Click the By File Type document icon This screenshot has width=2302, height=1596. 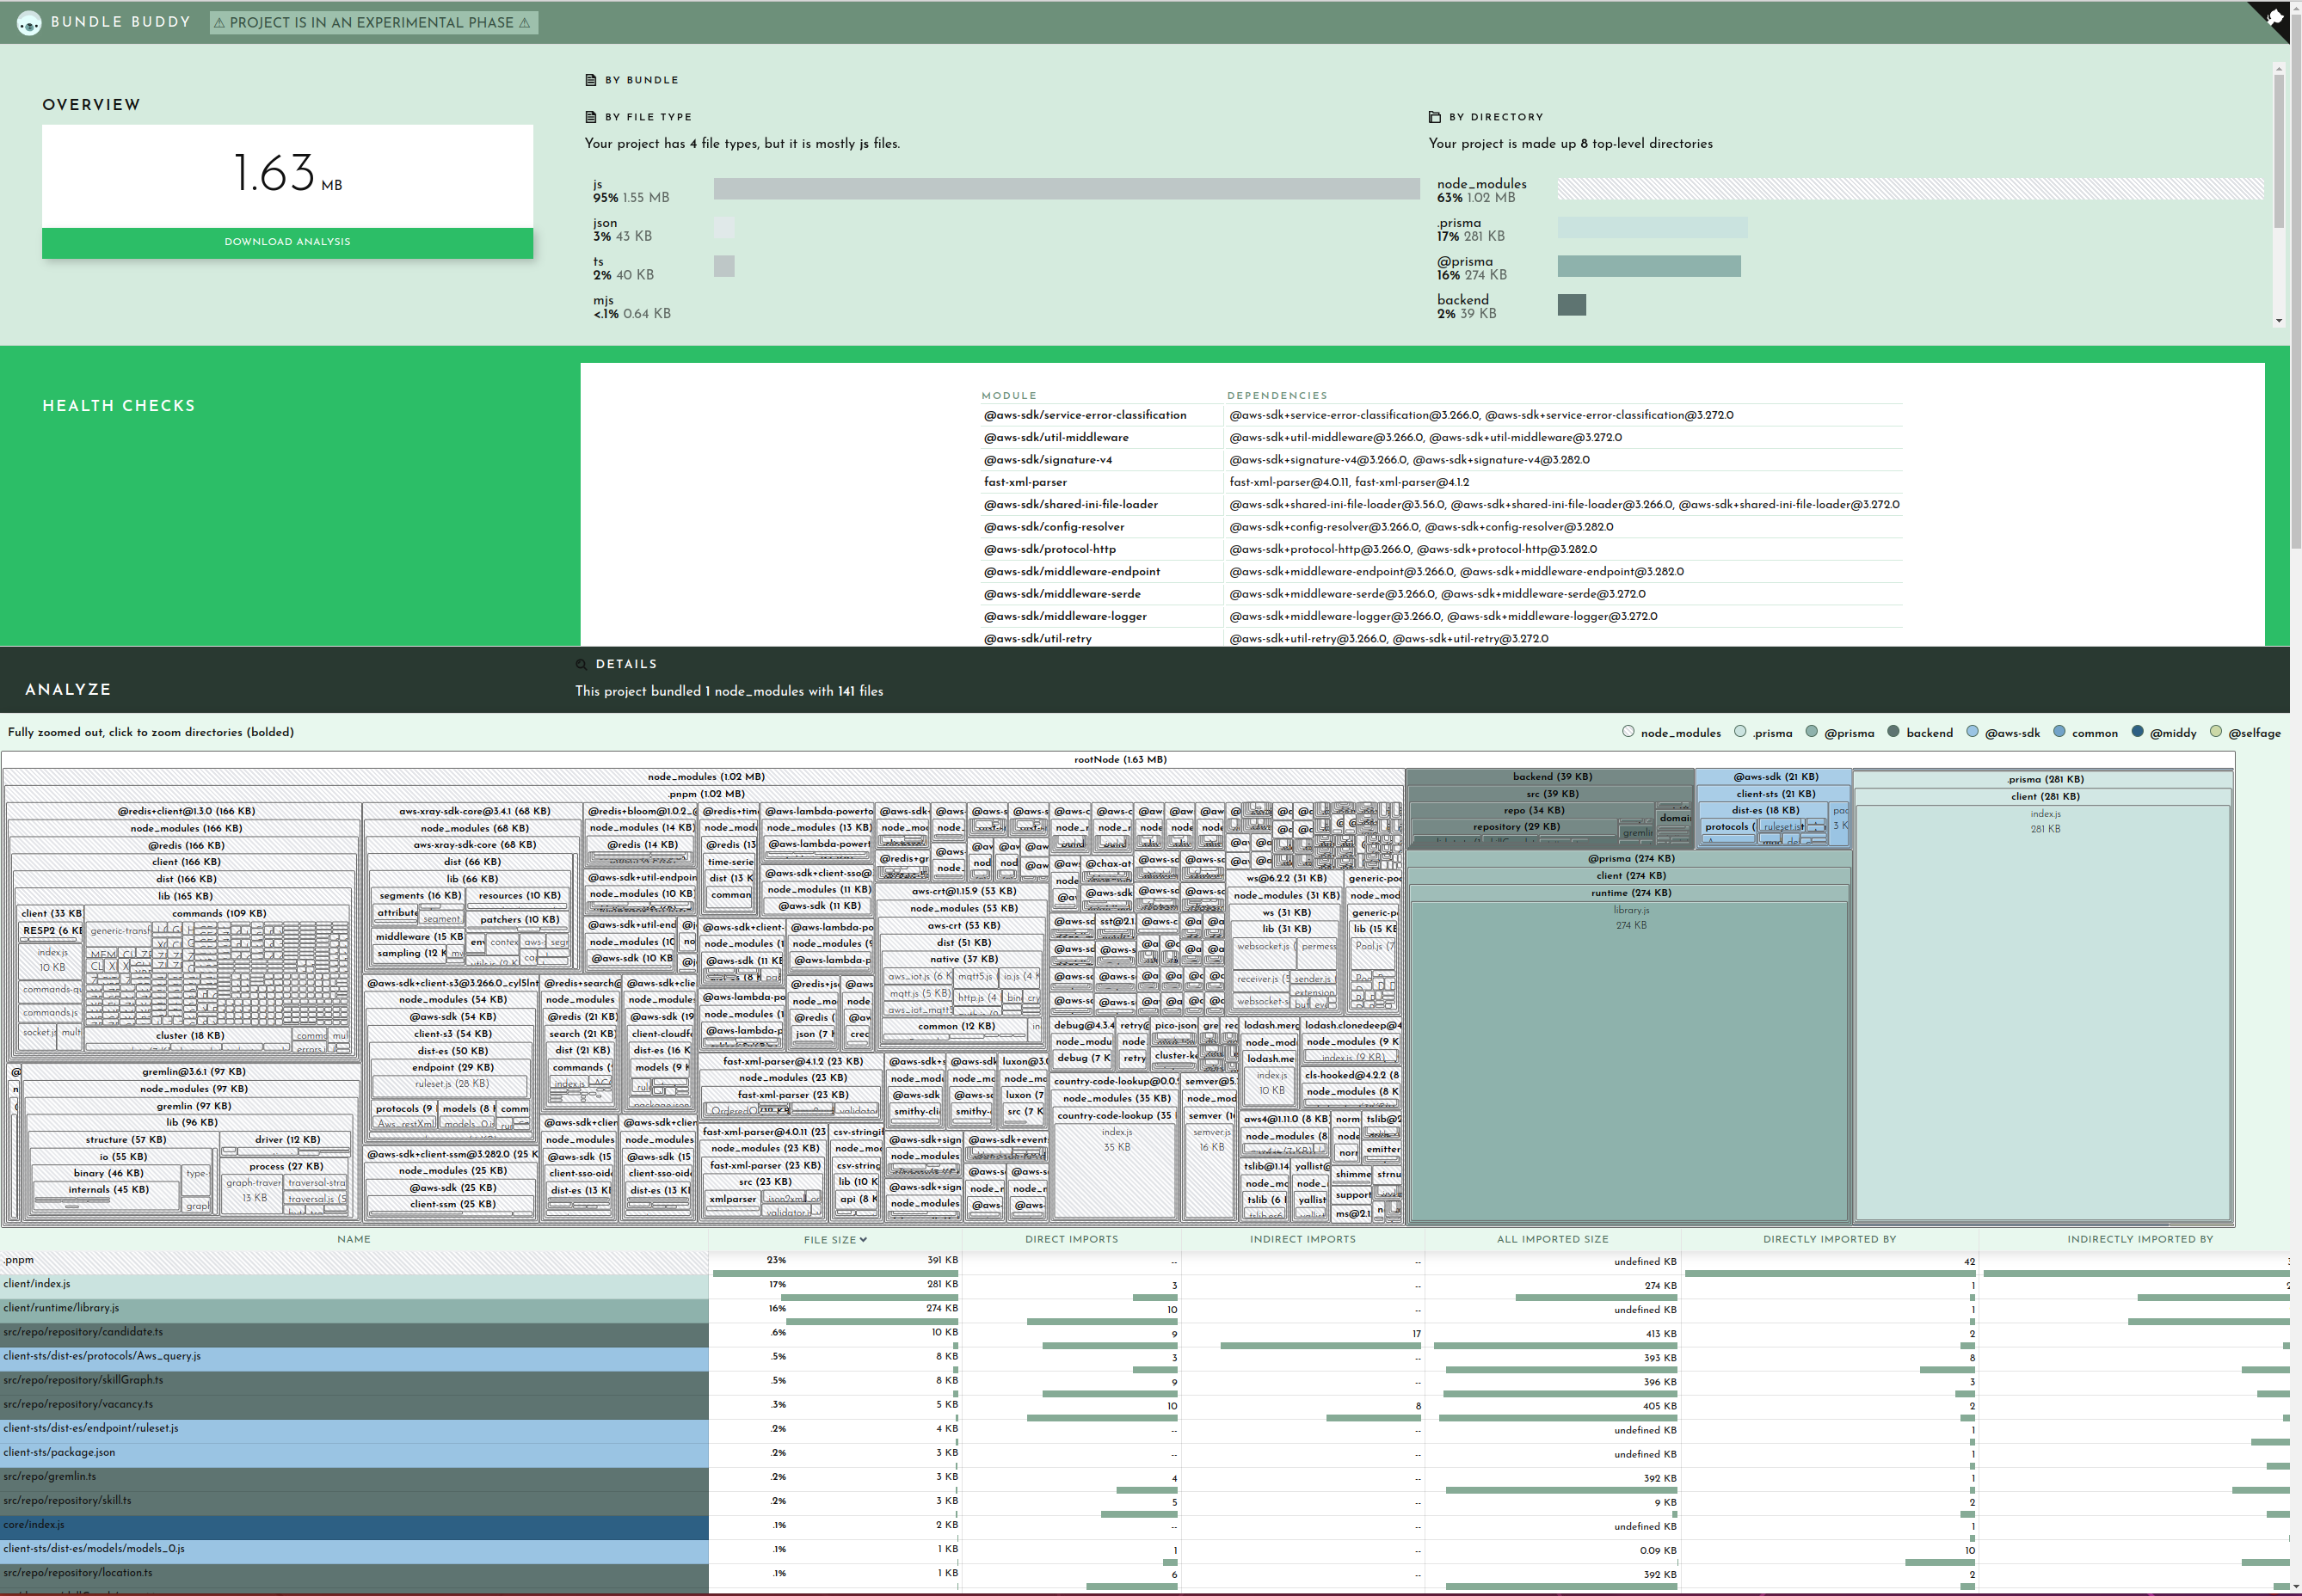(x=590, y=117)
